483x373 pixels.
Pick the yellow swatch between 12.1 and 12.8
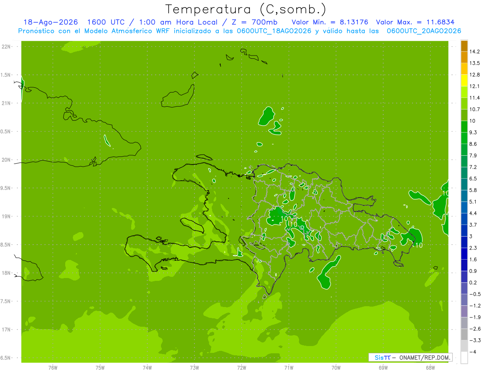click(464, 80)
